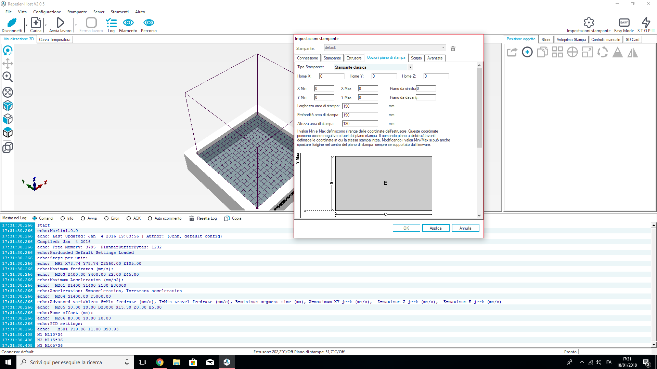Click the trash icon next to Stampante
The height and width of the screenshot is (369, 657).
[453, 49]
